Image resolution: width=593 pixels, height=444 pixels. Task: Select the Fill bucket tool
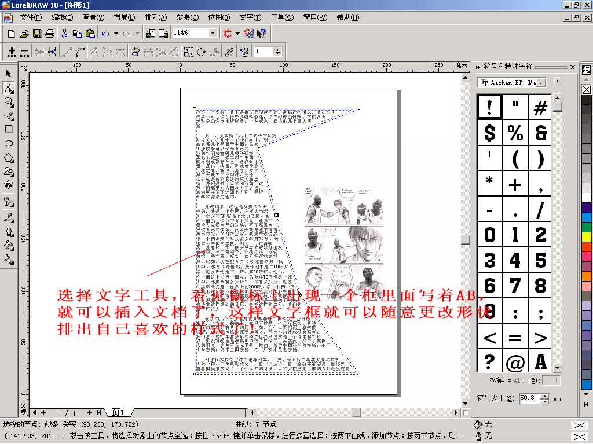9,245
